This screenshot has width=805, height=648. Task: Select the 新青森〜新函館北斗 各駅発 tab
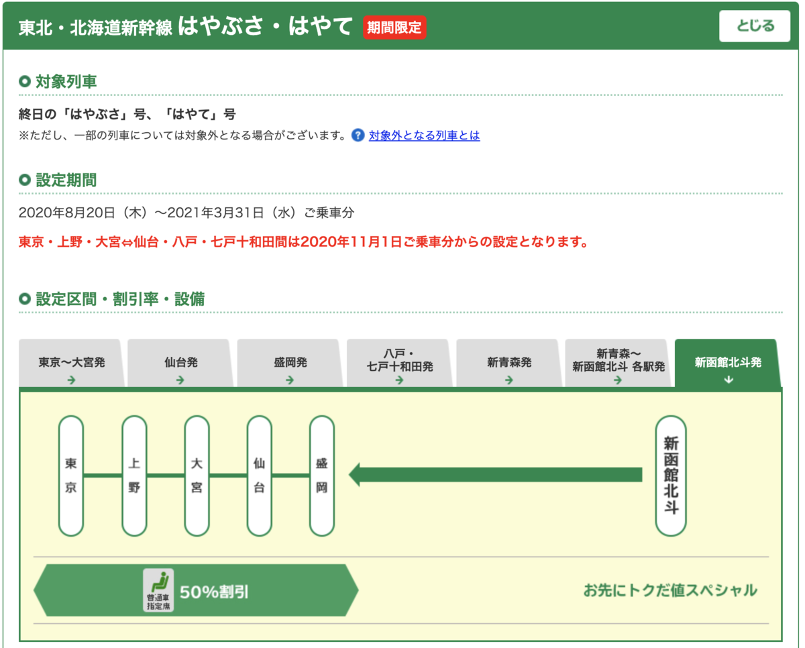click(619, 363)
